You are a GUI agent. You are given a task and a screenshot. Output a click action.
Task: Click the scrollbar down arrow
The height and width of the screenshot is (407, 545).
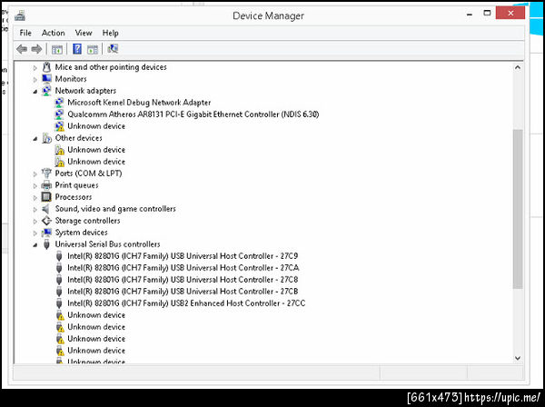(x=518, y=358)
